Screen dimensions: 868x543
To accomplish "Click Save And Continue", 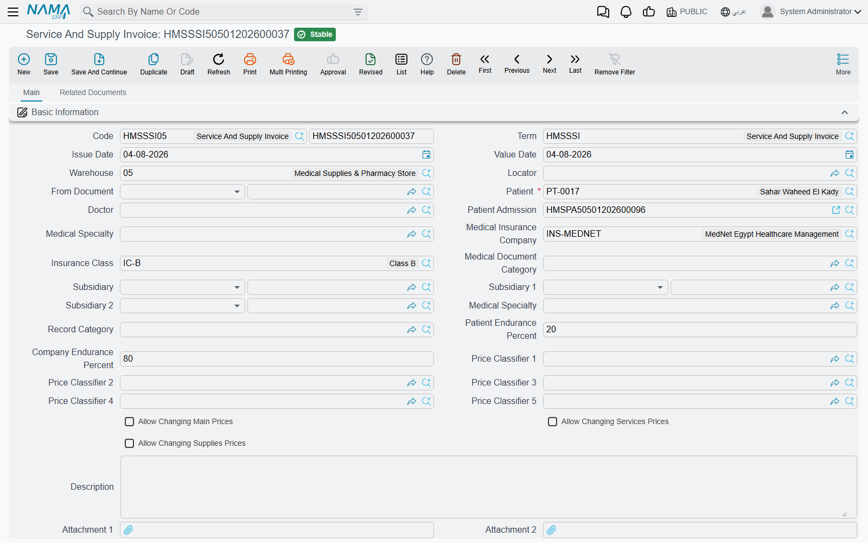I will [99, 64].
